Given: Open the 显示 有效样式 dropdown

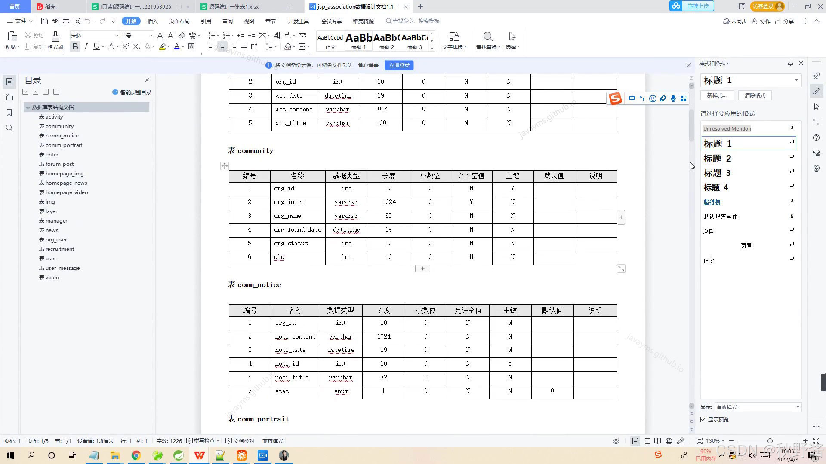Looking at the screenshot, I should [x=757, y=407].
